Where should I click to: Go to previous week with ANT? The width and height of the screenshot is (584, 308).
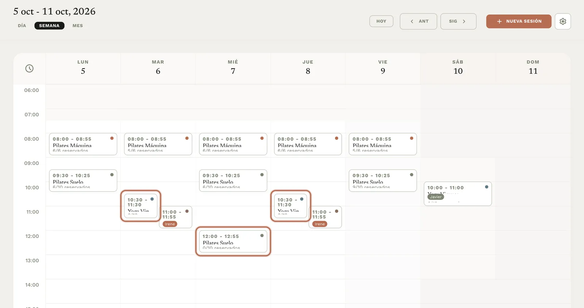click(419, 22)
